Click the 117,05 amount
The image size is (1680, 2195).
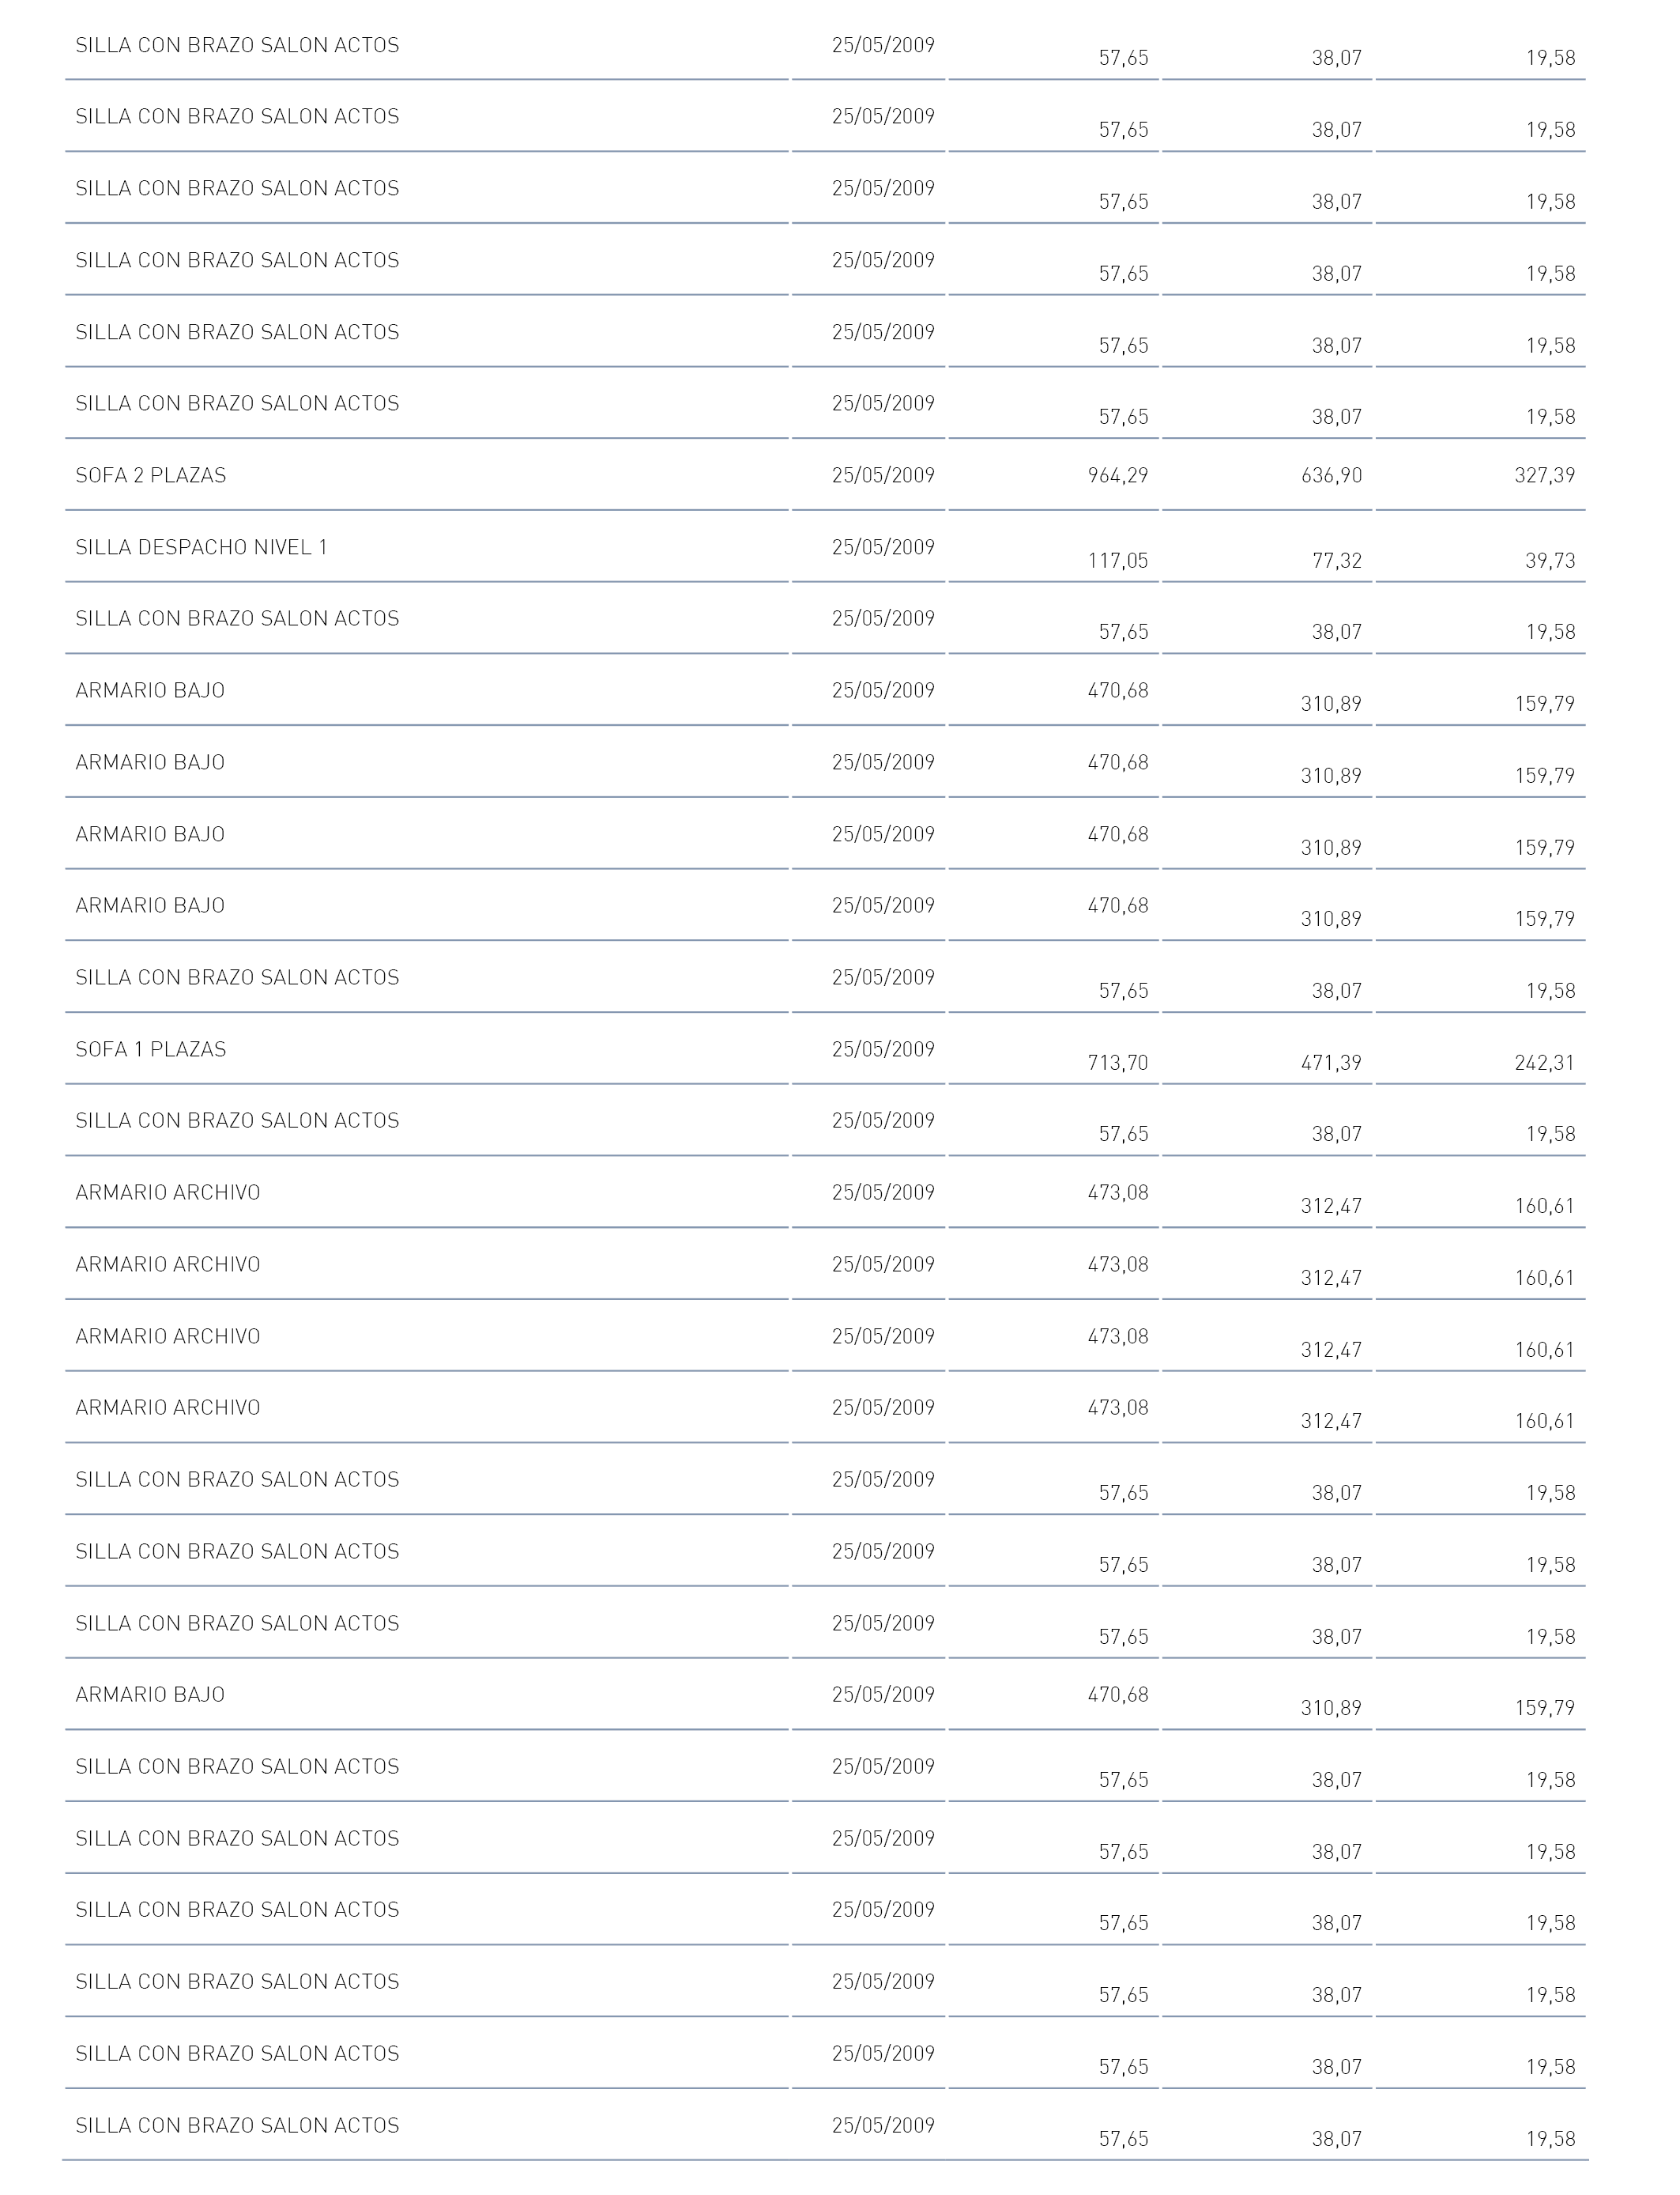click(x=1118, y=561)
